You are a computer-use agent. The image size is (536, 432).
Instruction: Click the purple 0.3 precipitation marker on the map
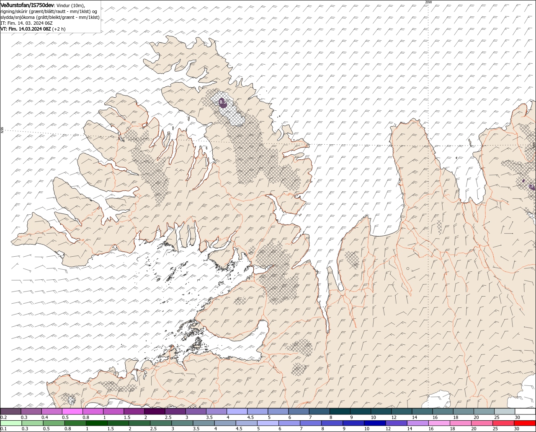click(x=223, y=102)
